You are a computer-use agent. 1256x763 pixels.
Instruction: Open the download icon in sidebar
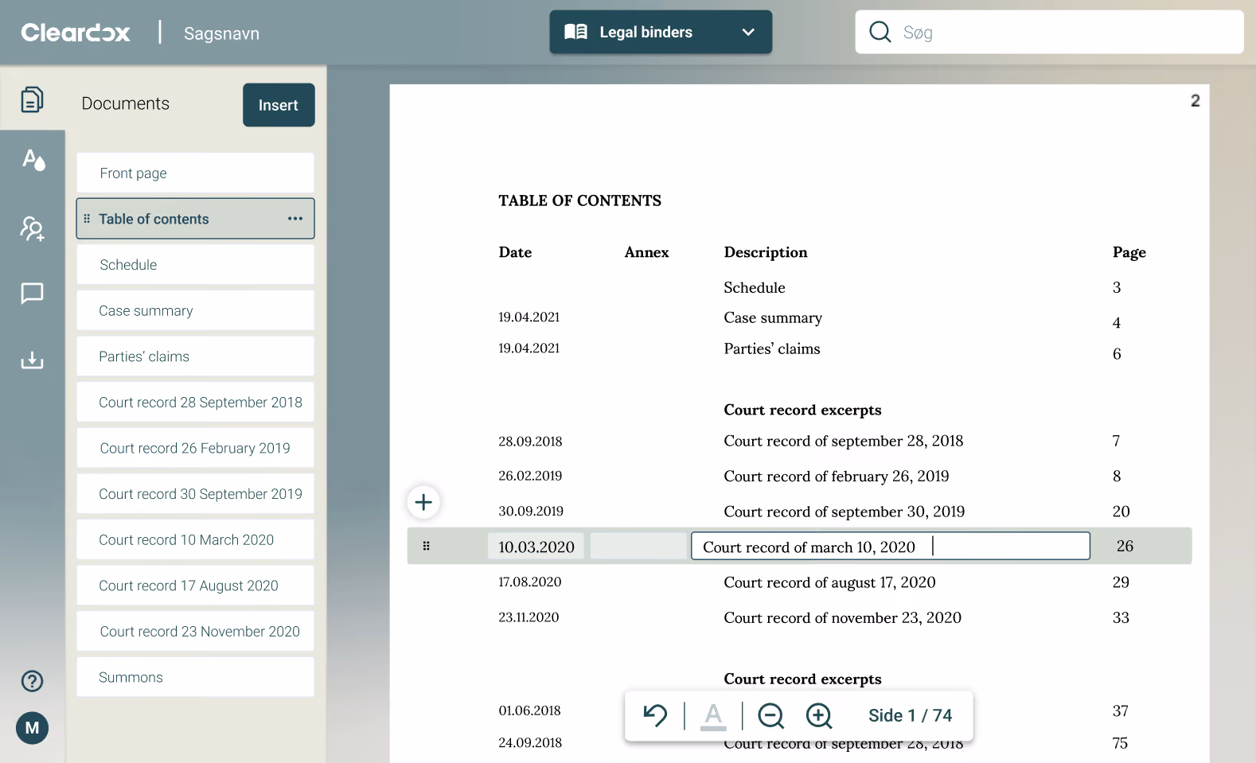click(x=32, y=360)
